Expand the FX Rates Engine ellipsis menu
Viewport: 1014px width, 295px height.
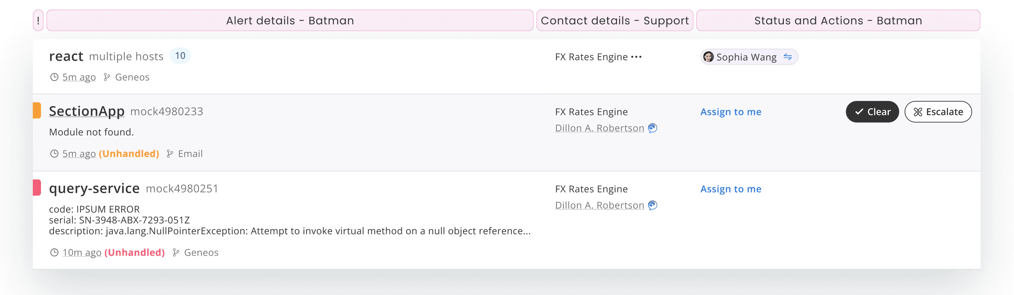click(636, 56)
